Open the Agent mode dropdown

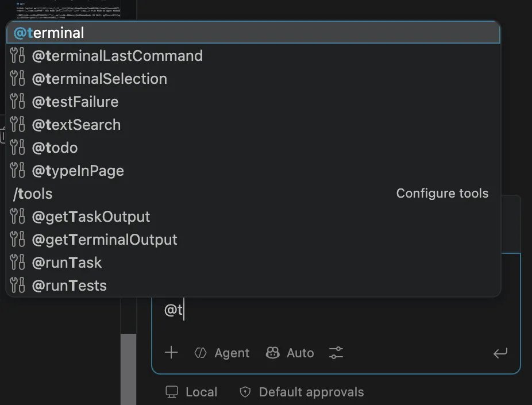click(222, 353)
